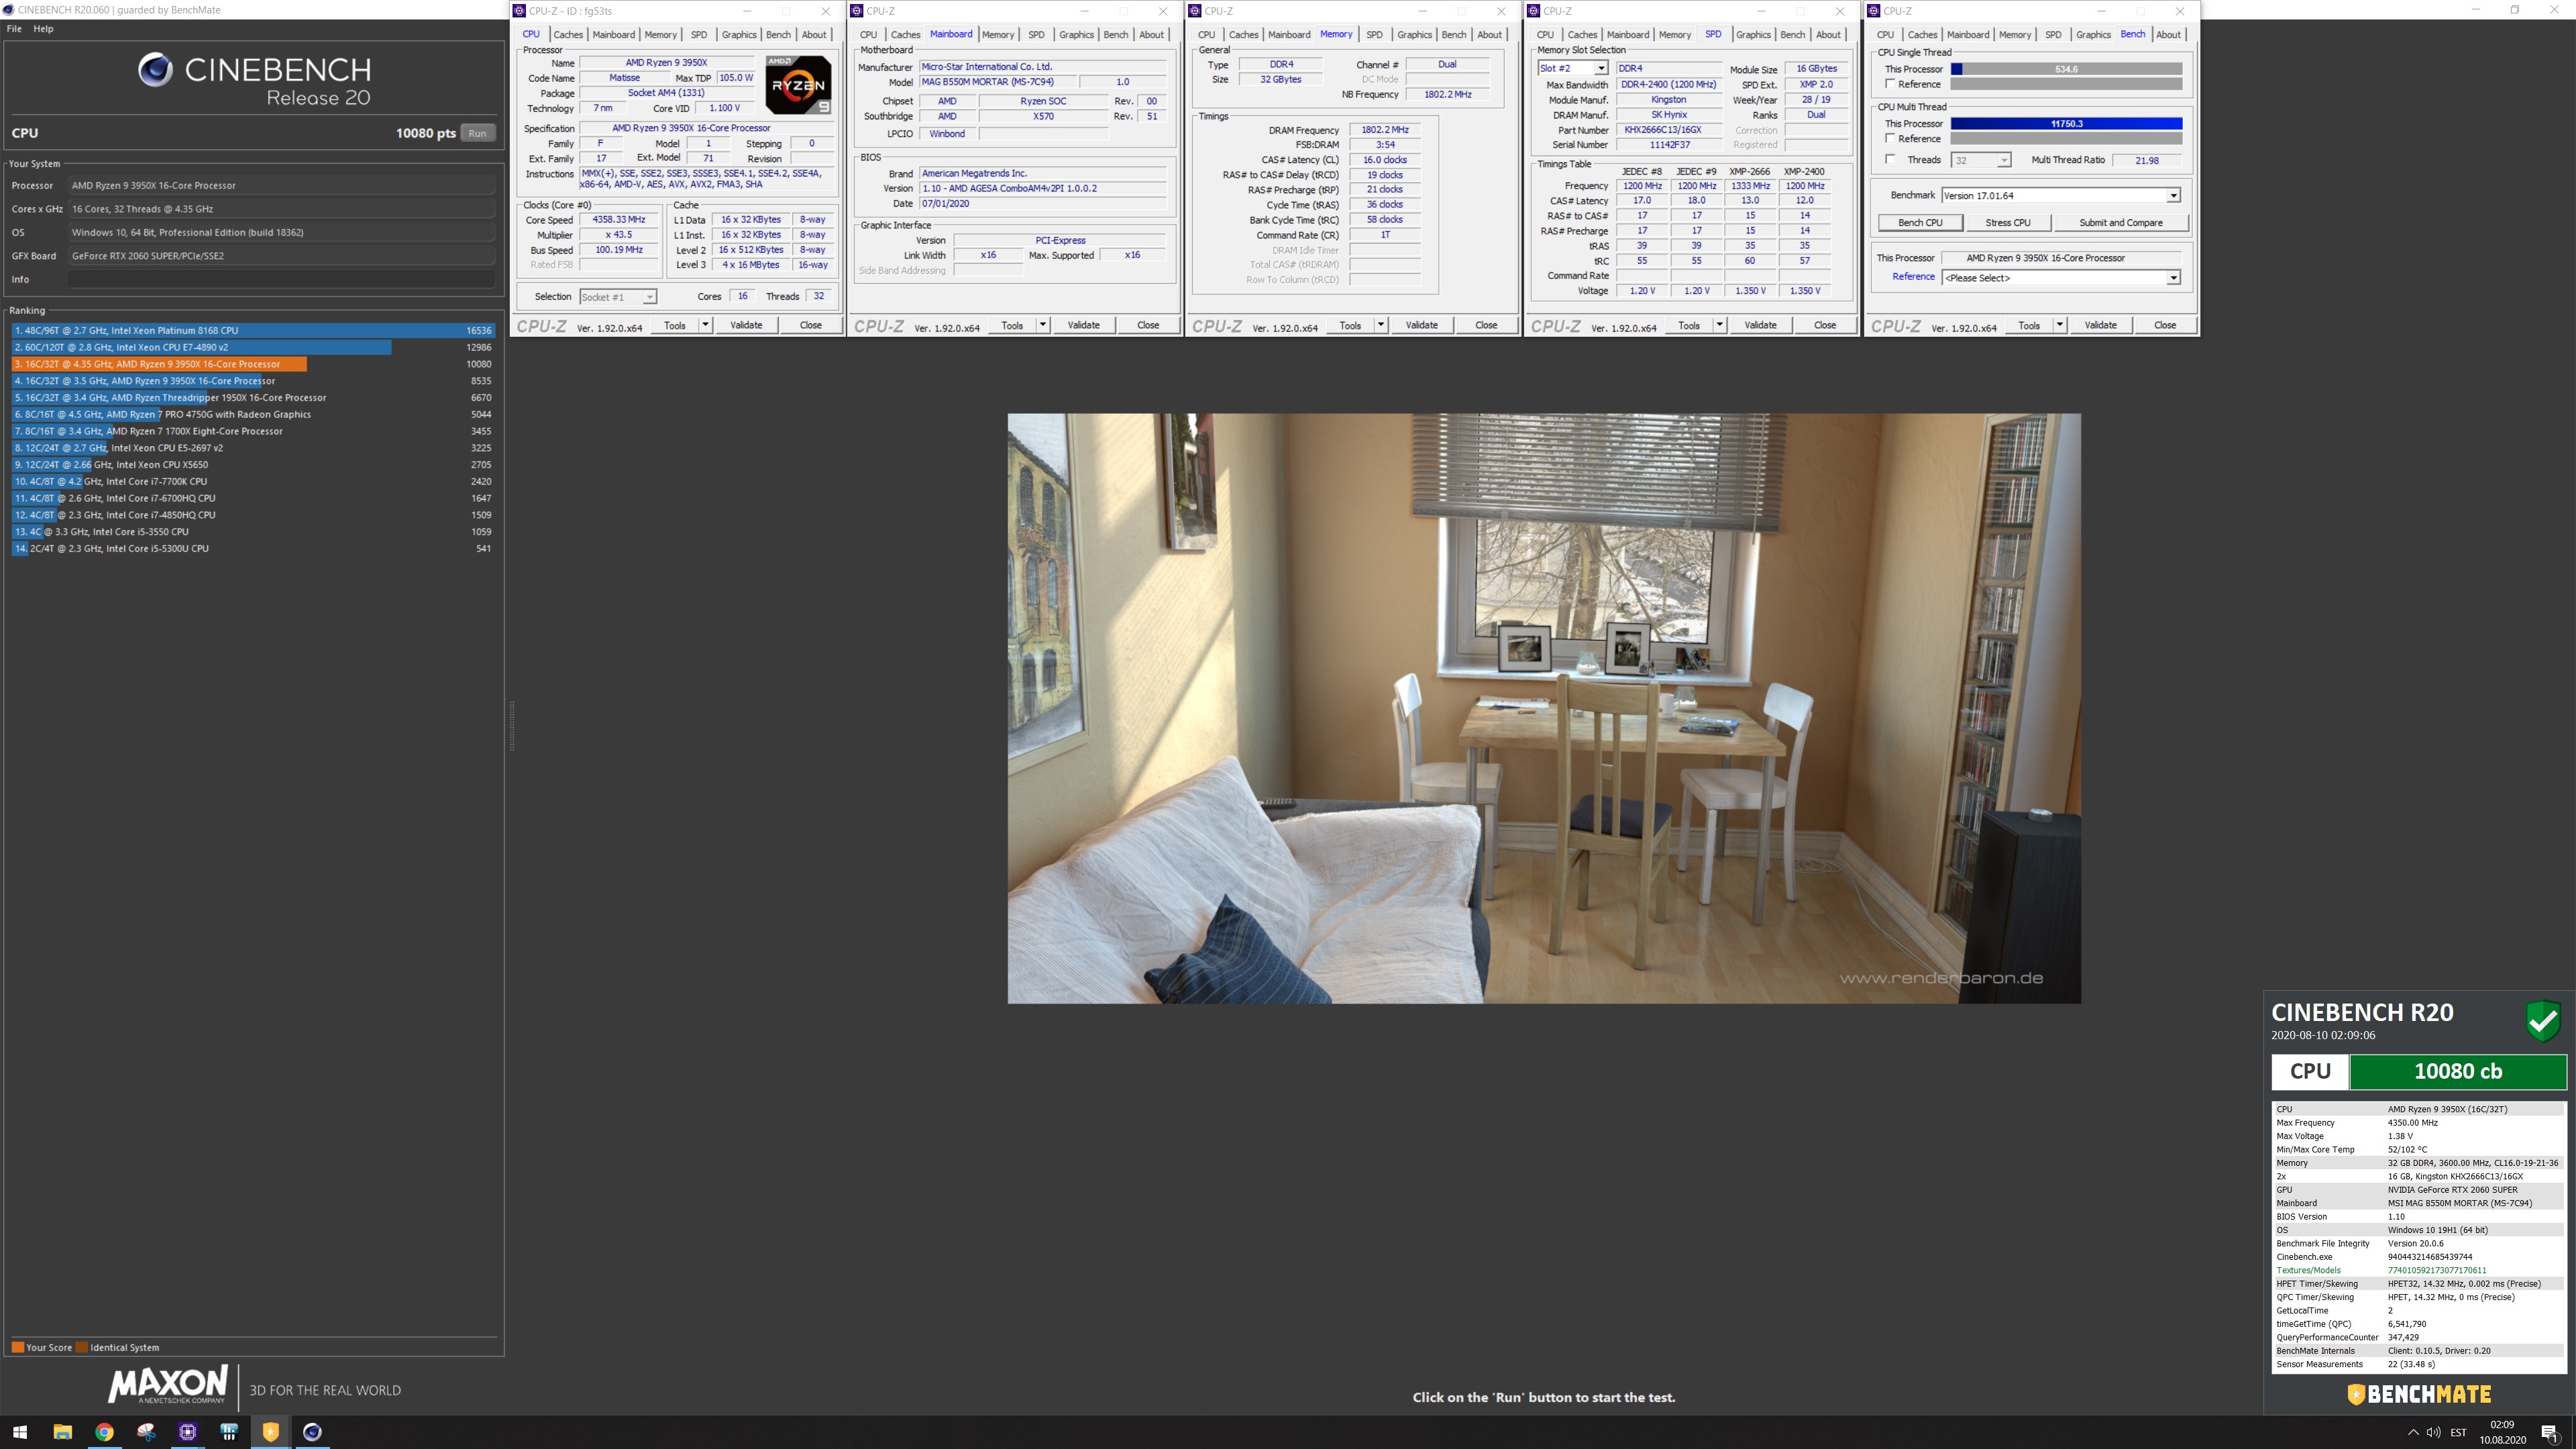Screen dimensions: 2576x1449
Task: Open the Cinebench Help menu
Action: 43,28
